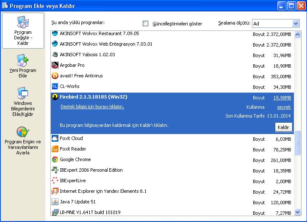
Task: Select Google Chrome entry
Action: 172,159
